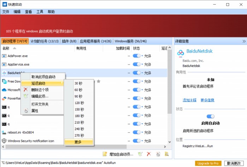The image size is (247, 167).
Task: Sort the list by 名称 column header
Action: pyautogui.click(x=6, y=48)
